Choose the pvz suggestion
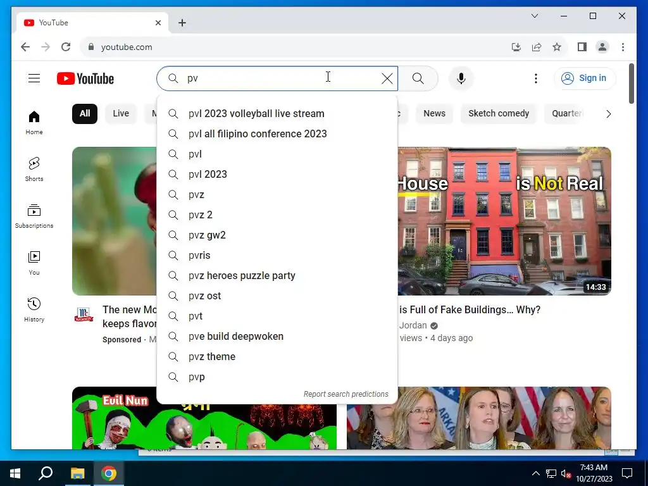The width and height of the screenshot is (648, 486). point(277,195)
